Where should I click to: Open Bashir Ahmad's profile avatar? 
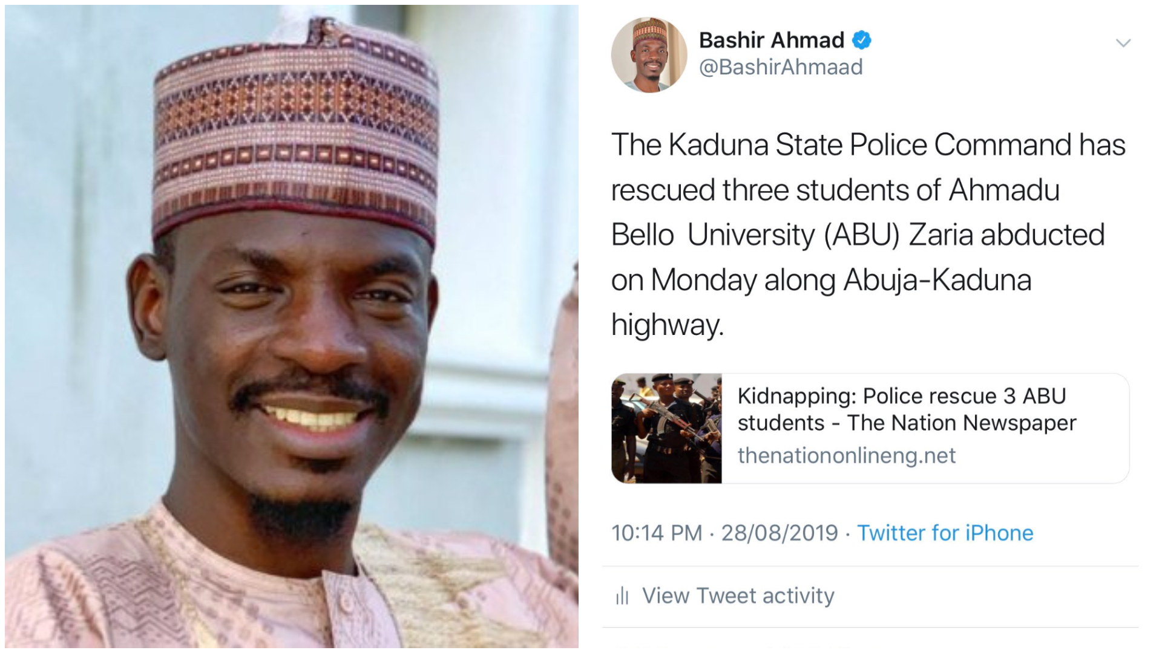tap(649, 55)
